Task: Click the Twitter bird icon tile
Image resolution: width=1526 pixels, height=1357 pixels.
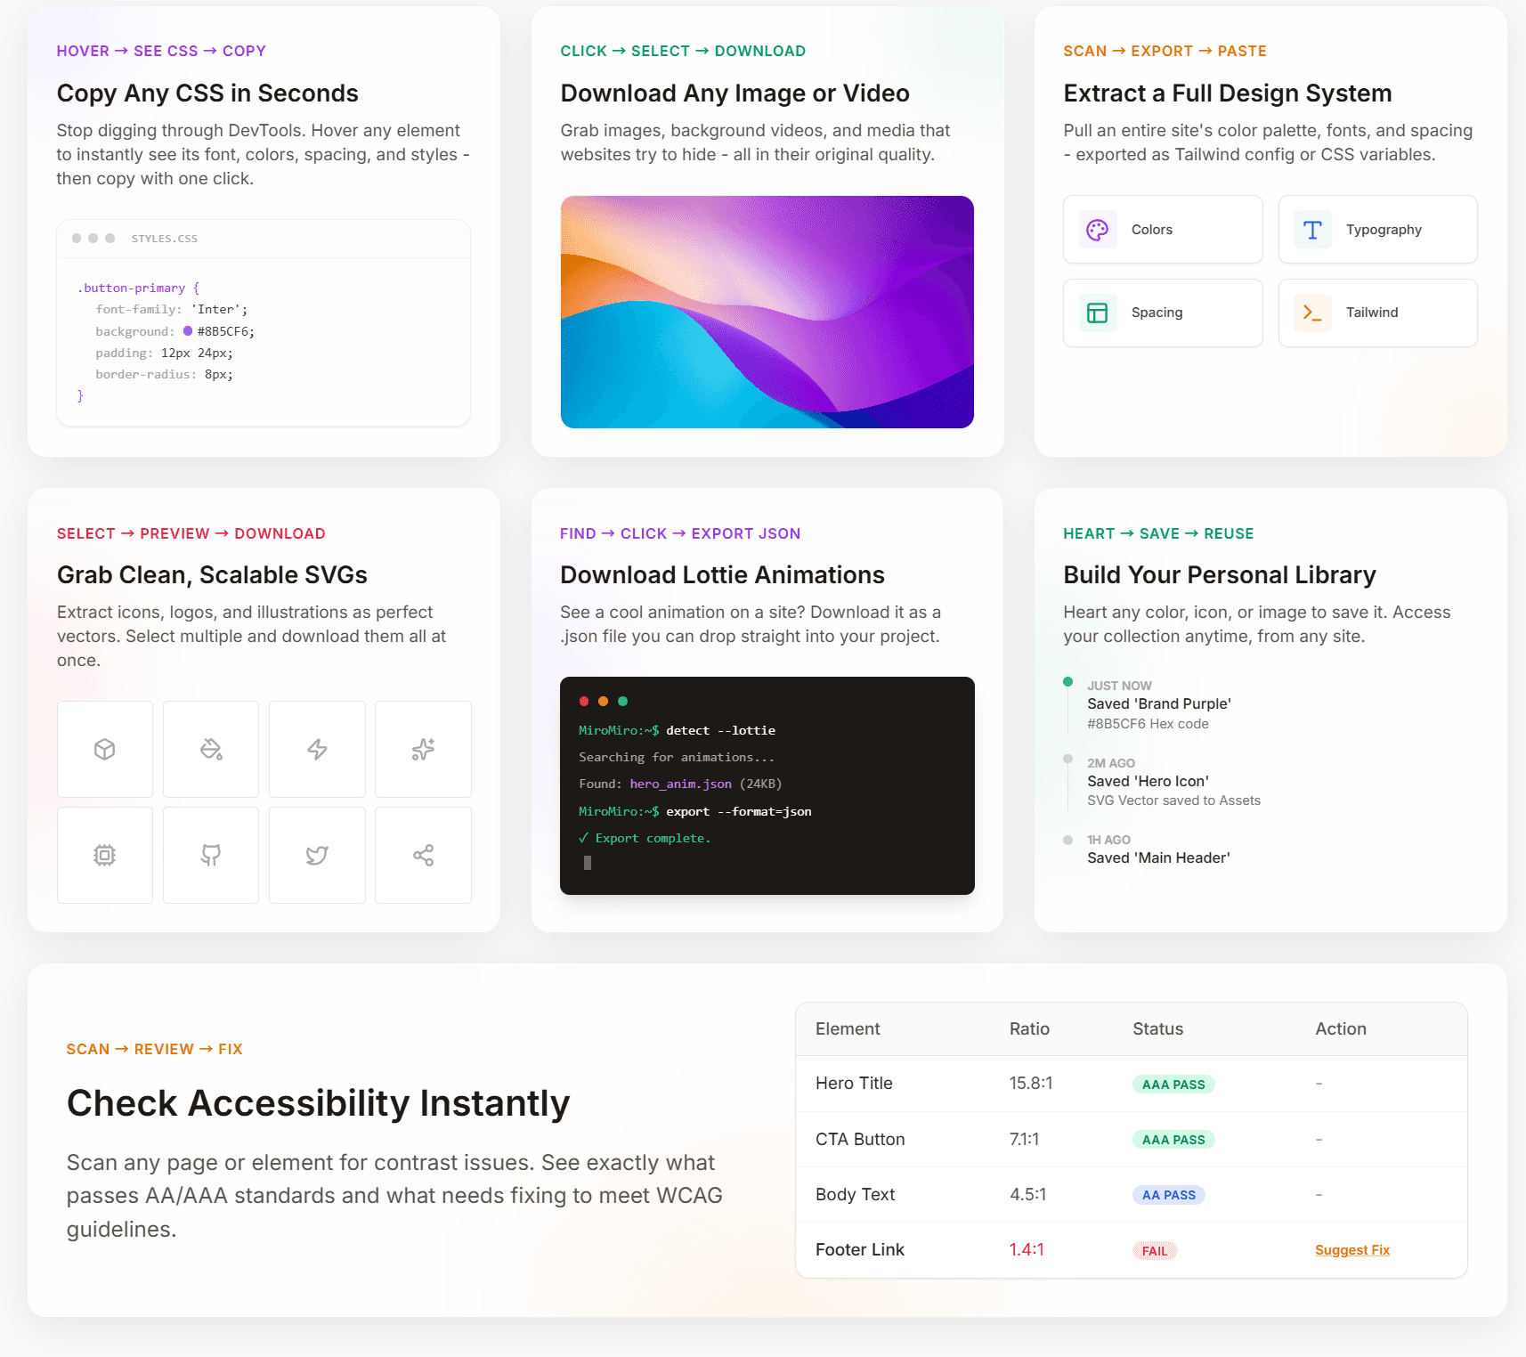Action: 317,856
